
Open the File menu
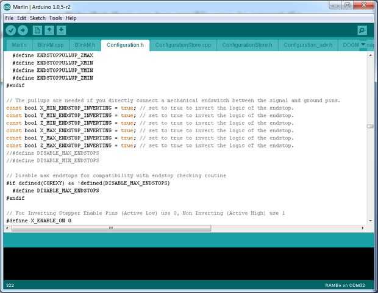click(x=9, y=18)
